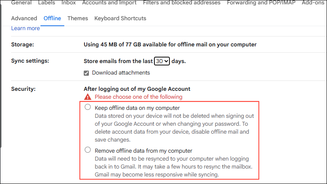Switch to the Labels tab

[x=47, y=3]
